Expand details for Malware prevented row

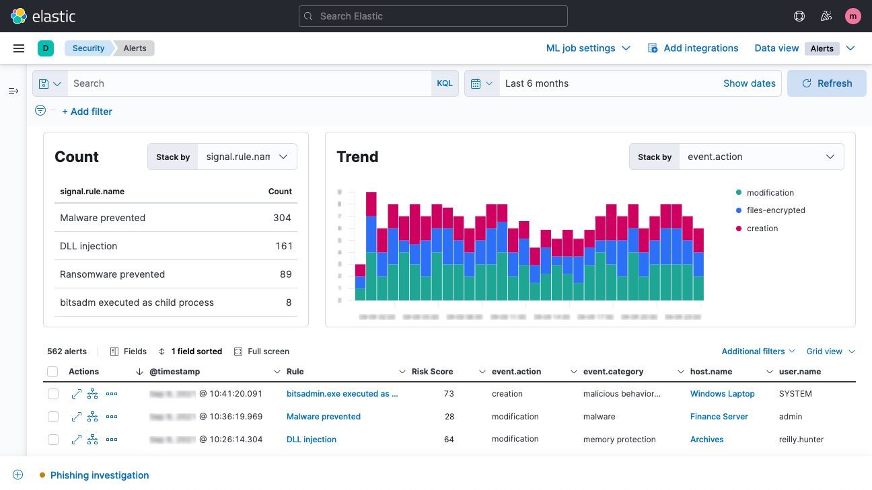point(77,417)
